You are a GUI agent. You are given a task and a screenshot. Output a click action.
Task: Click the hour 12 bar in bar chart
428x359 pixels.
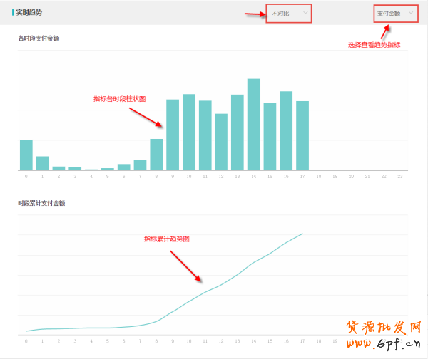pyautogui.click(x=221, y=142)
